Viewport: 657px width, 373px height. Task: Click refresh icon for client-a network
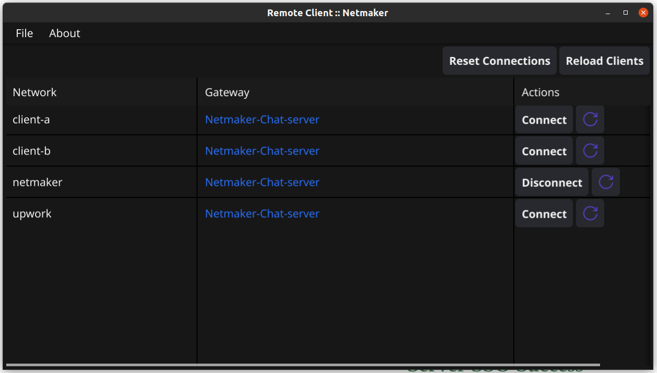pos(590,120)
